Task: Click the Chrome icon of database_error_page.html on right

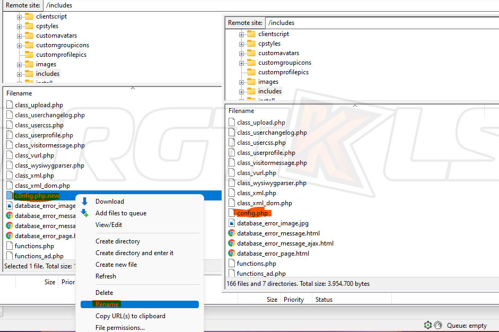Action: 232,254
